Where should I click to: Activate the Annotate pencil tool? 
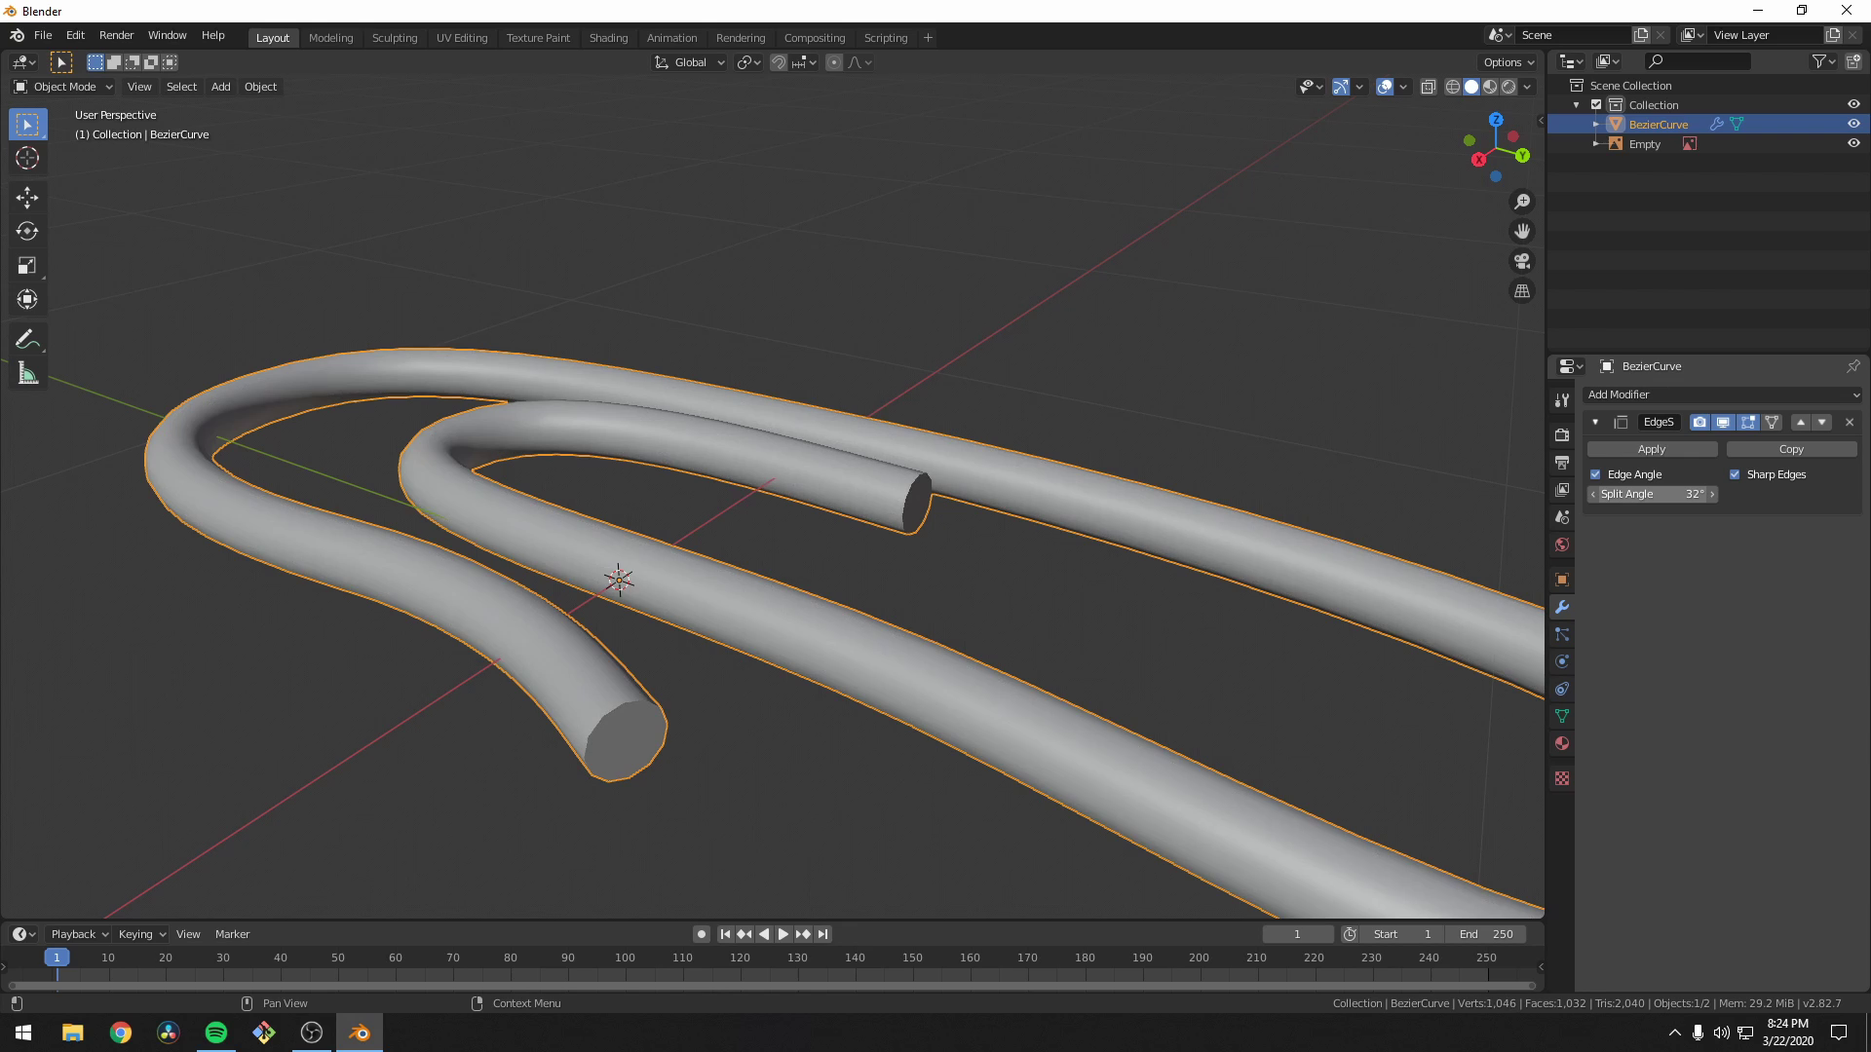(27, 340)
